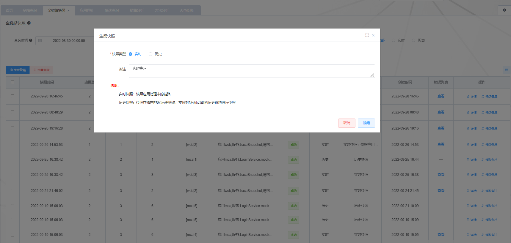511x243 pixels.
Task: Toggle select-all checkbox in table header
Action: [12, 82]
